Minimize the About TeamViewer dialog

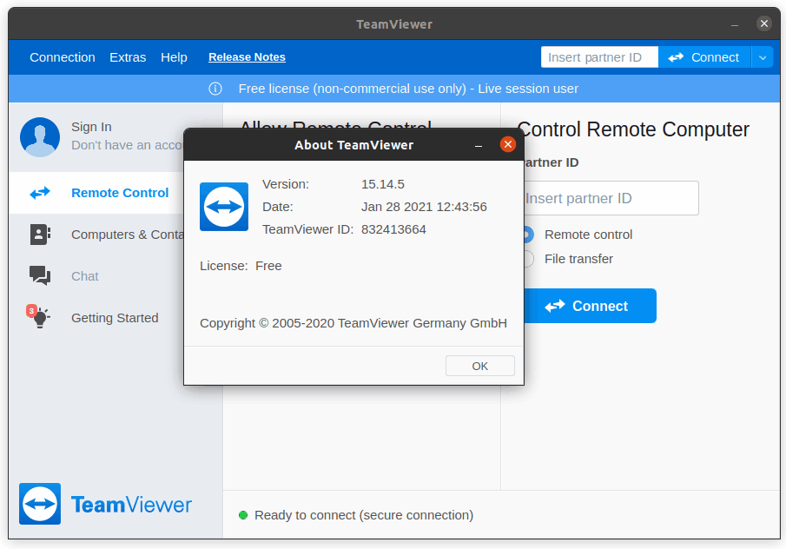(479, 145)
